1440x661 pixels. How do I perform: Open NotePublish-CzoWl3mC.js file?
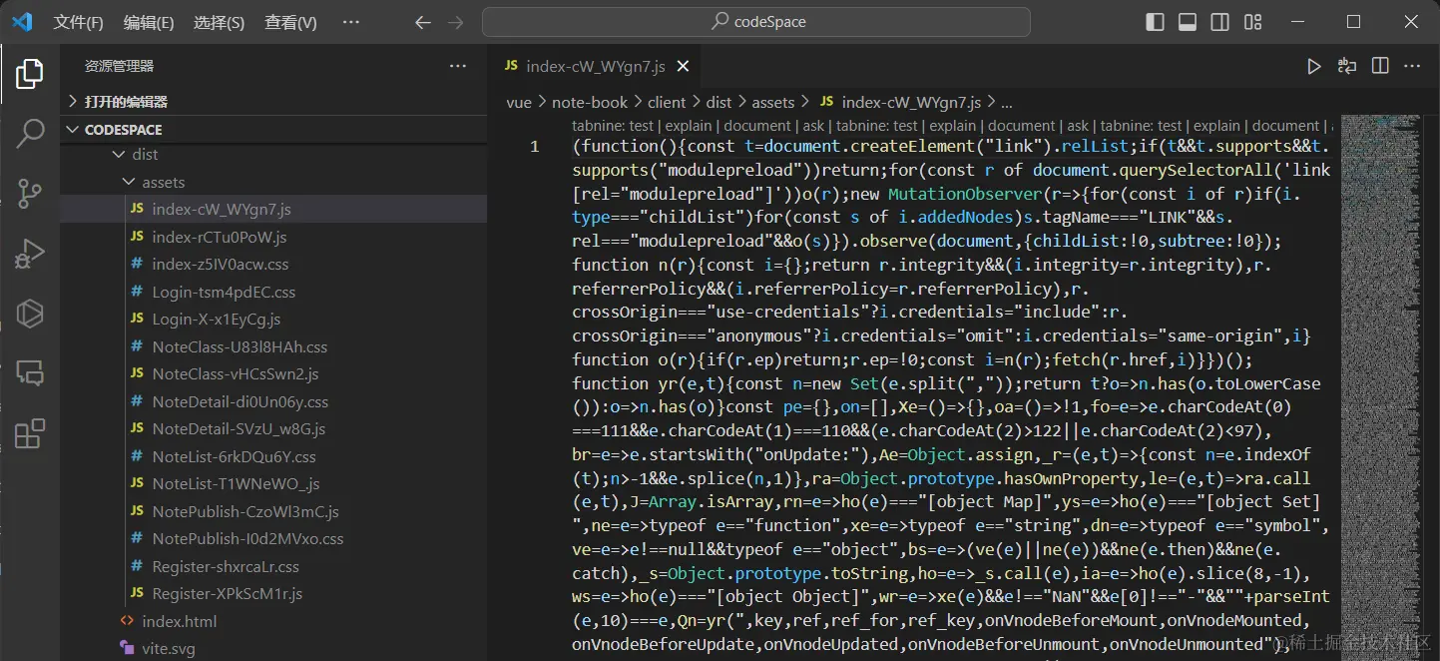273,512
